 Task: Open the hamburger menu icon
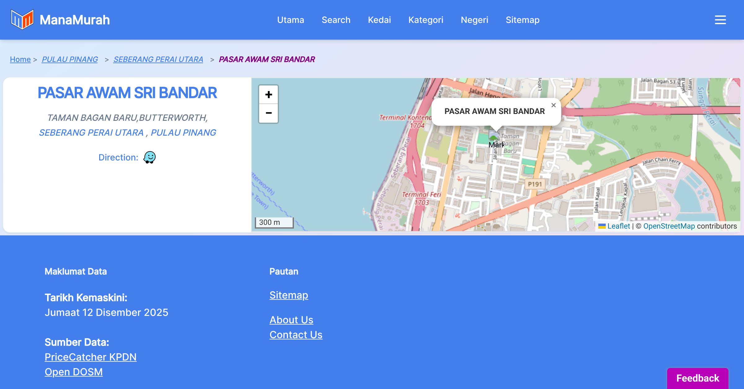tap(720, 20)
